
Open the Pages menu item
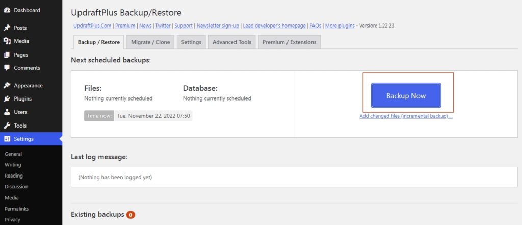click(31, 55)
